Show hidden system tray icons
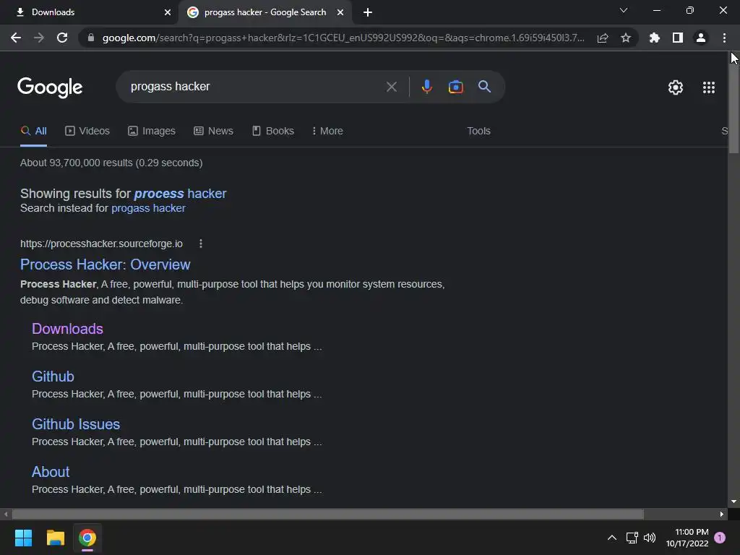Viewport: 740px width, 555px height. (611, 538)
